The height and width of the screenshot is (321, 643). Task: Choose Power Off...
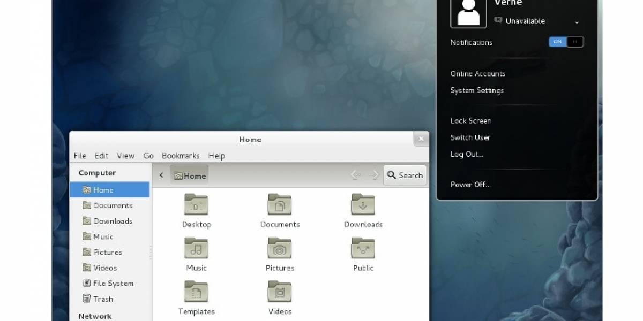tap(470, 185)
